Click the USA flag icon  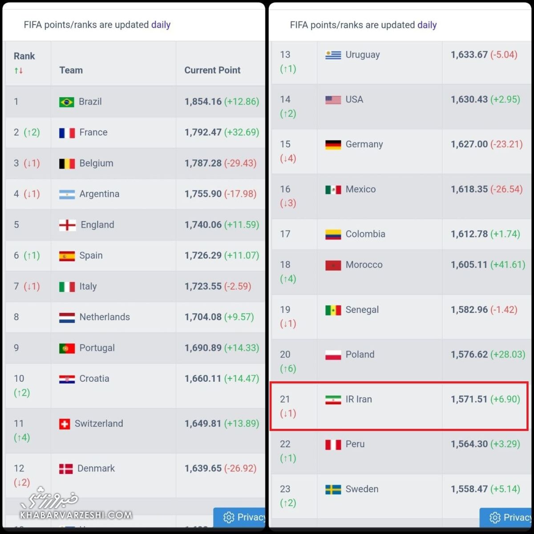point(333,100)
